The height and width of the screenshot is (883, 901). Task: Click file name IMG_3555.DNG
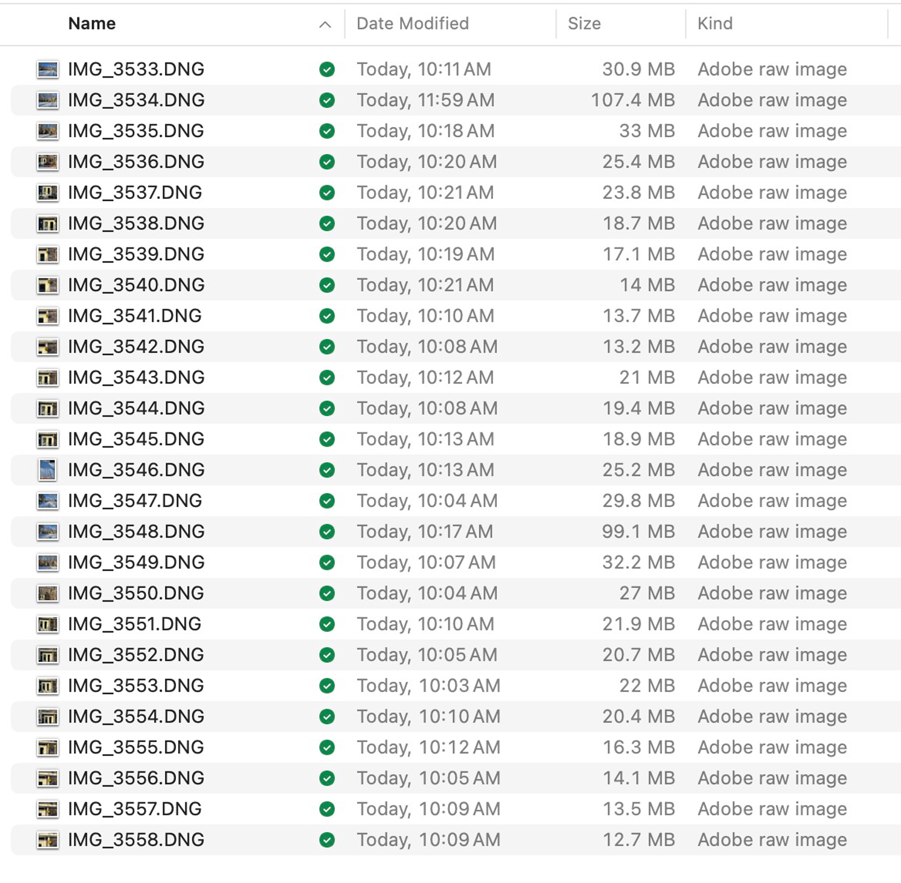tap(137, 747)
